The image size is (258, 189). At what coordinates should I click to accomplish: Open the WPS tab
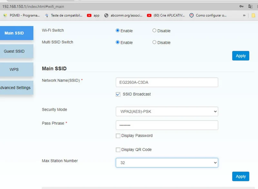[16, 69]
